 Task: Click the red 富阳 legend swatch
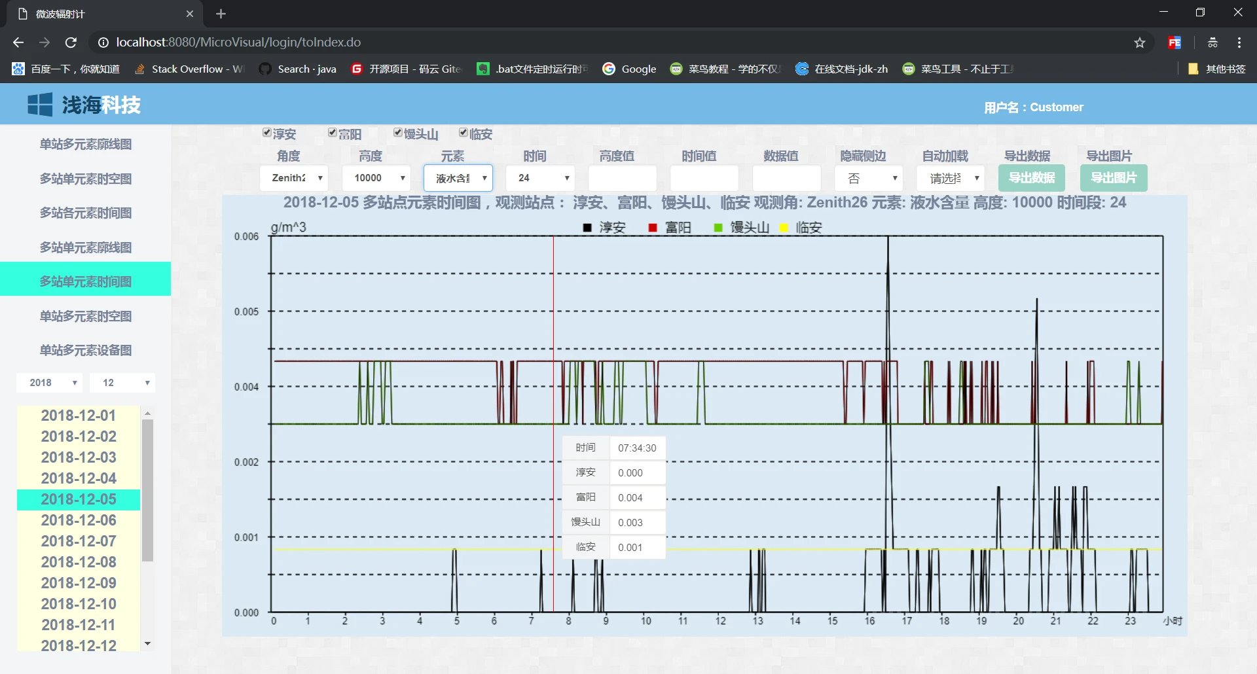point(653,228)
